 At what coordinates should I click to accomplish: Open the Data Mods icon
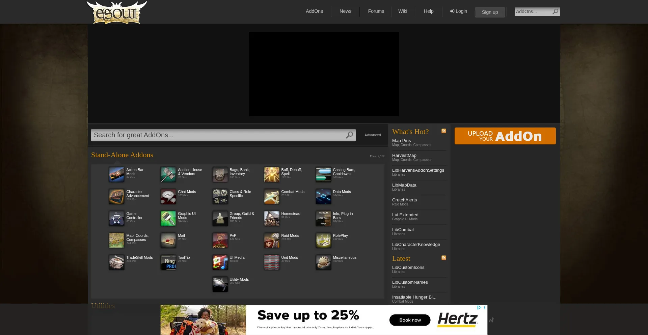[x=323, y=196]
